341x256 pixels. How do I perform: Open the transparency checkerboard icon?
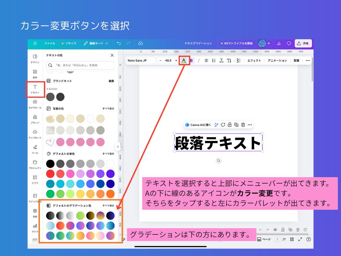point(239,60)
